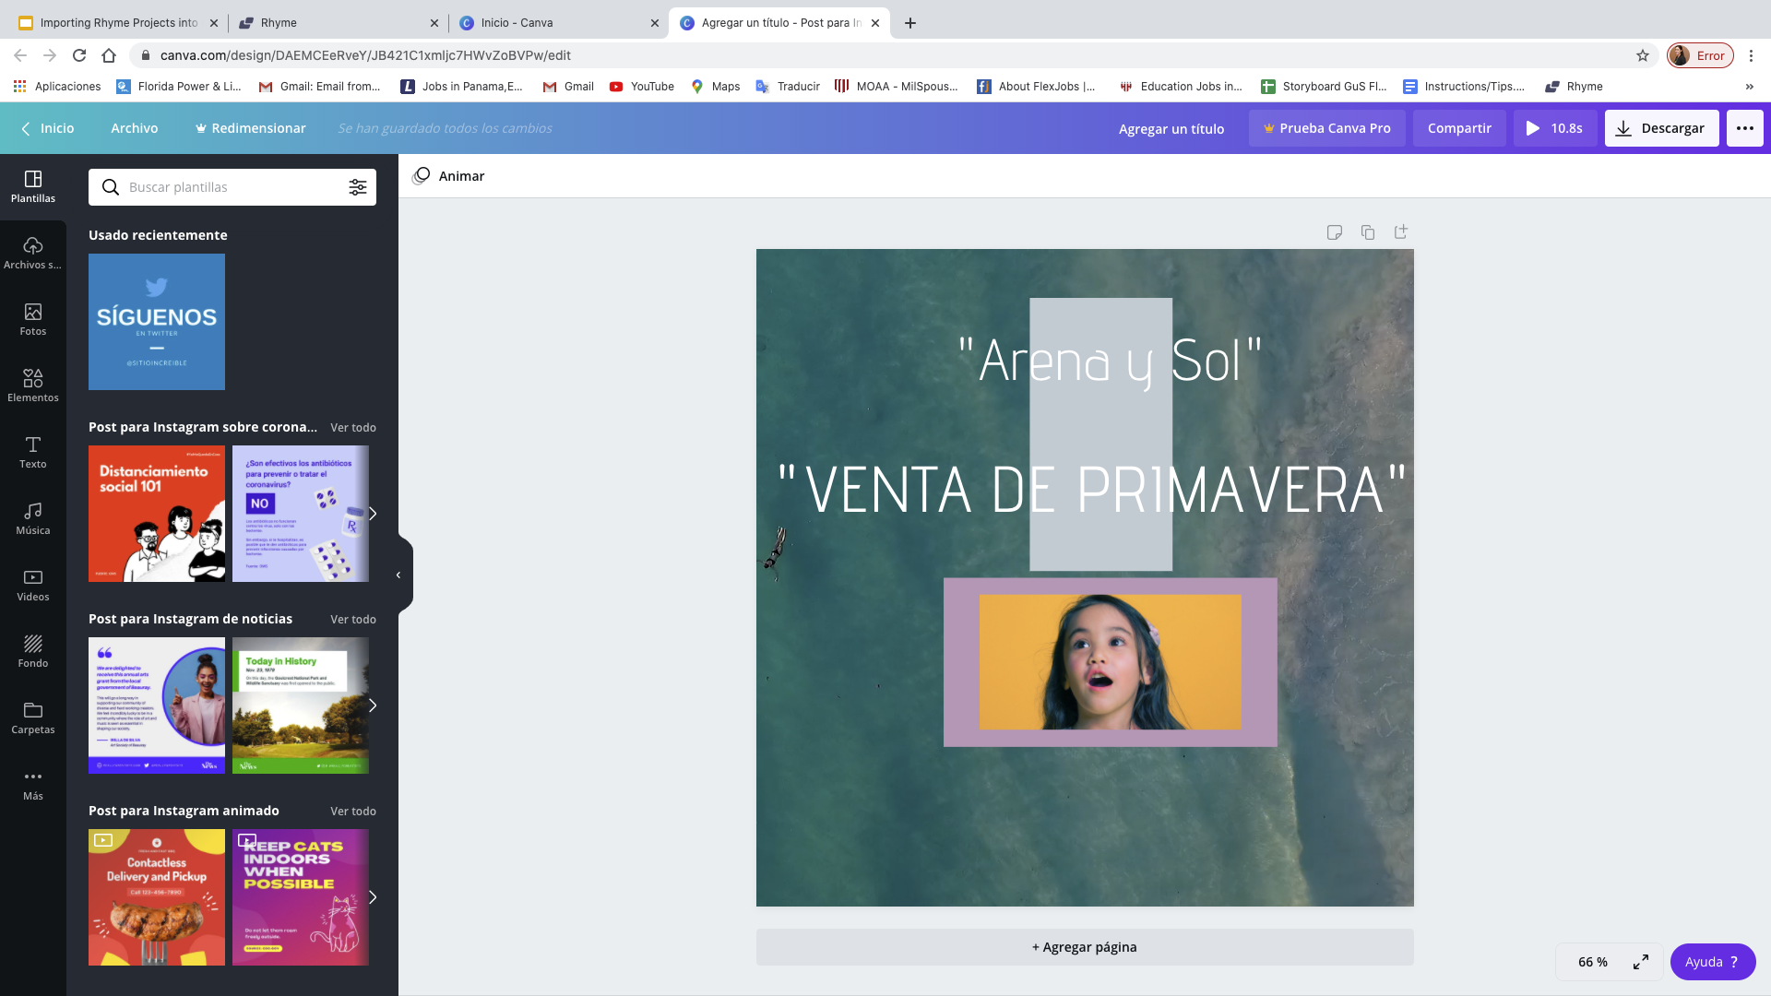Open the Elementos sidebar panel
The height and width of the screenshot is (996, 1771).
(x=33, y=385)
